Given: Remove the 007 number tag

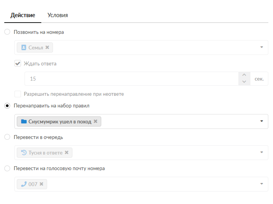Looking at the screenshot, I should pos(41,184).
